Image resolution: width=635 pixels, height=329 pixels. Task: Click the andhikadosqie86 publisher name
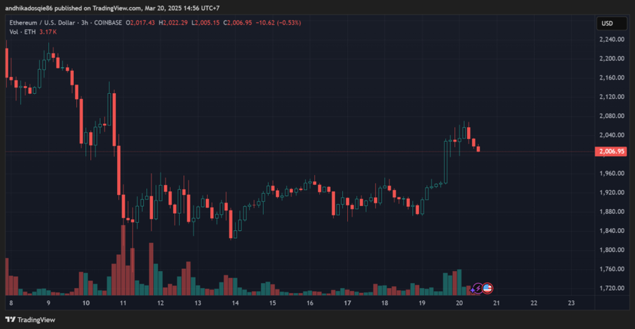[29, 8]
